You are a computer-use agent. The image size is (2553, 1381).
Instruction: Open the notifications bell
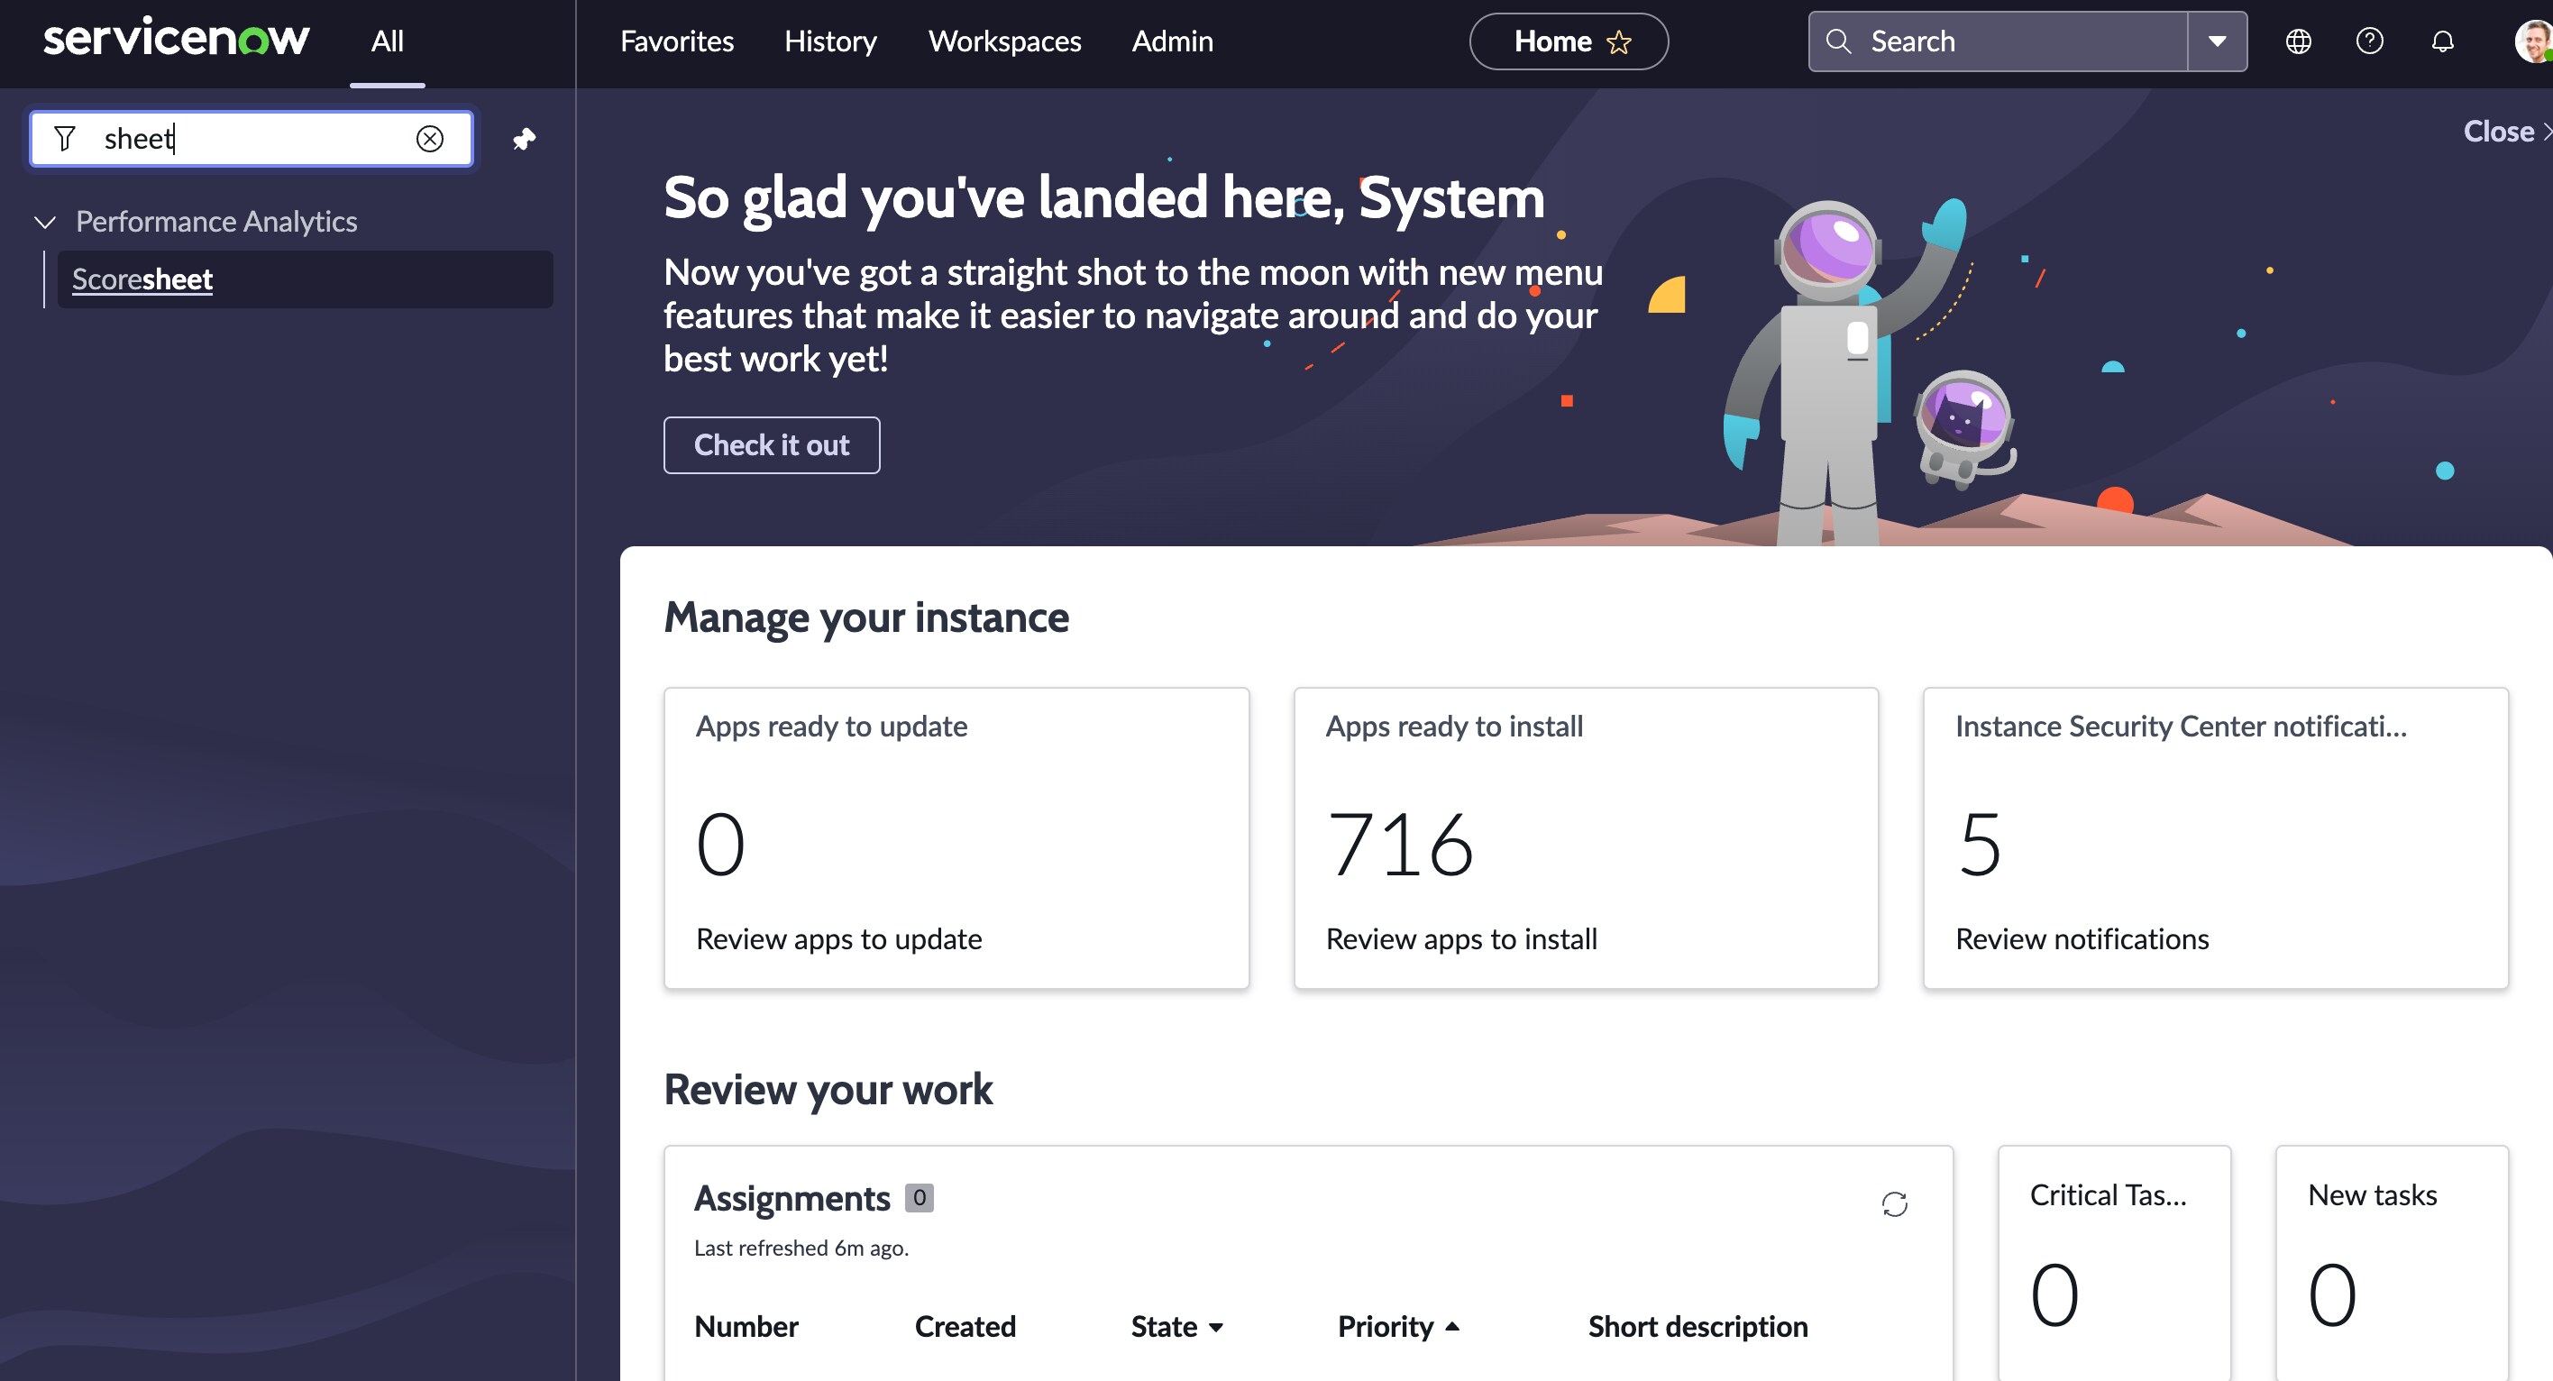click(x=2443, y=41)
